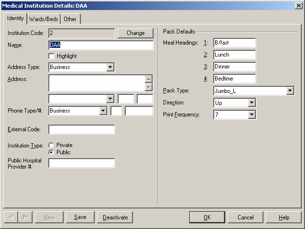This screenshot has height=229, width=305.
Task: Switch to the Wards/Beds tab
Action: [44, 19]
